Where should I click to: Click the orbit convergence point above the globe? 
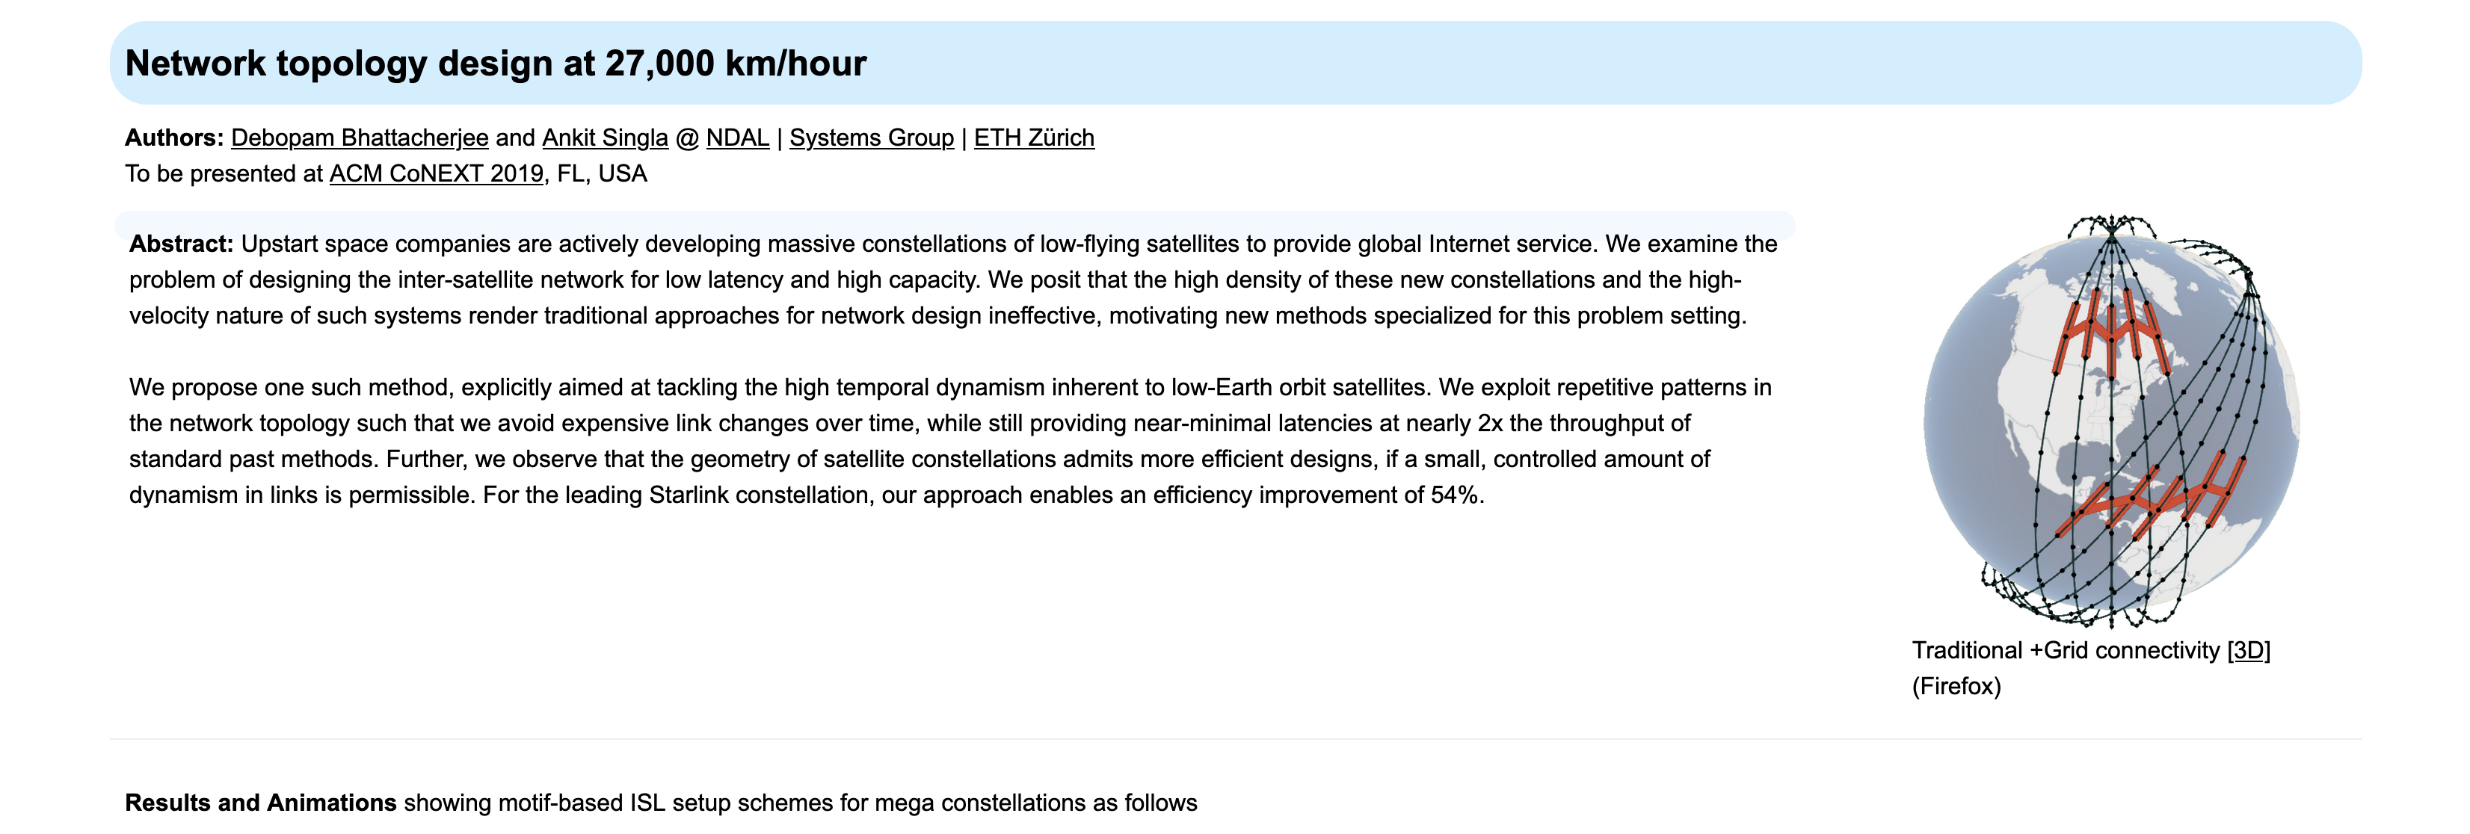pyautogui.click(x=2111, y=228)
